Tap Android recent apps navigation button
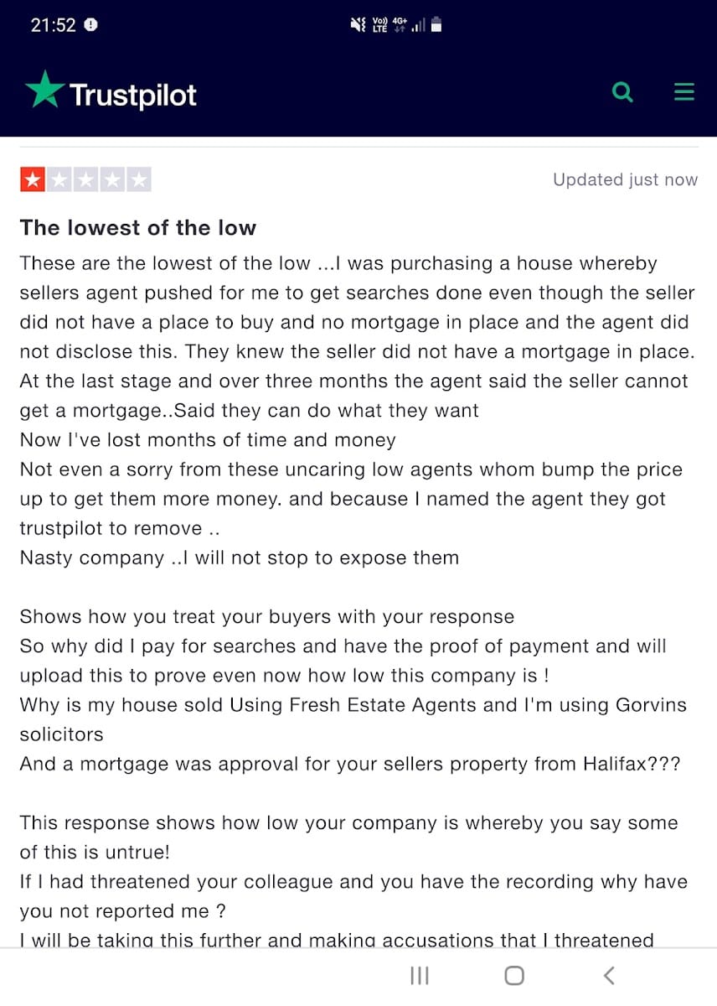 coord(420,975)
